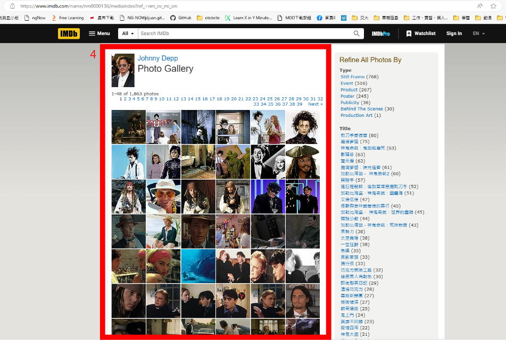Open the MDD bookmark
Image resolution: width=506 pixels, height=340 pixels.
[x=294, y=18]
